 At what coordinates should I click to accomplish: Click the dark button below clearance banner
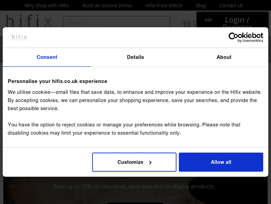coord(135,203)
